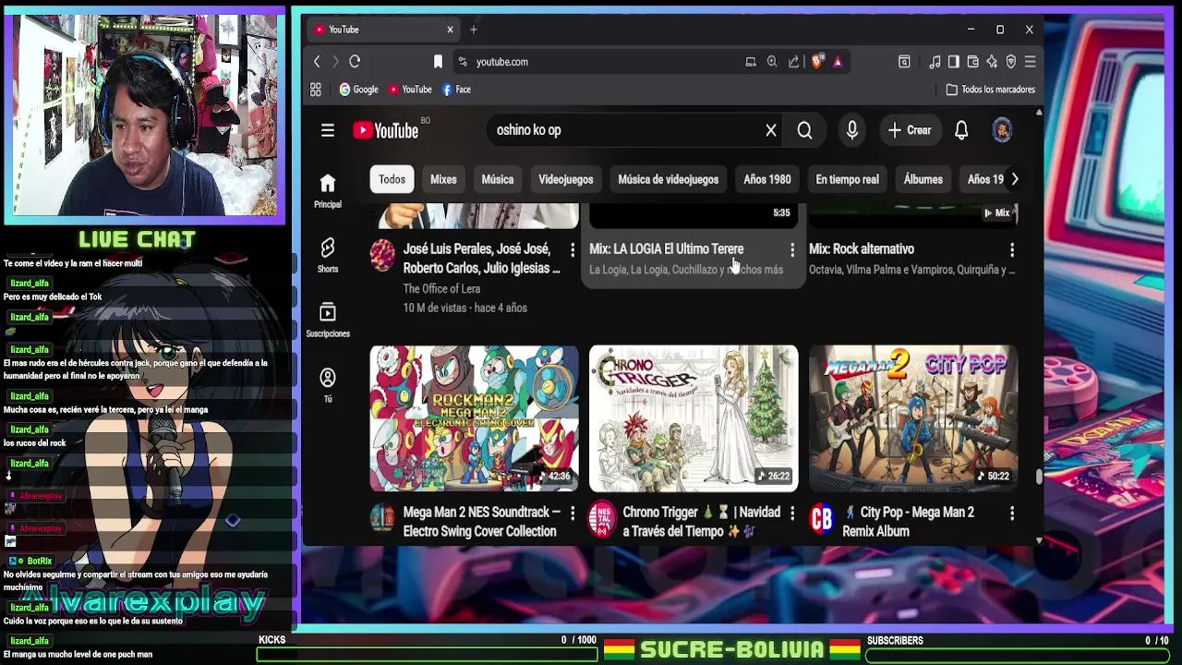Select the Videojuegos filter chip

566,179
